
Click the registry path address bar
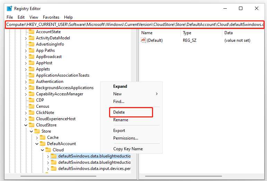[135, 25]
